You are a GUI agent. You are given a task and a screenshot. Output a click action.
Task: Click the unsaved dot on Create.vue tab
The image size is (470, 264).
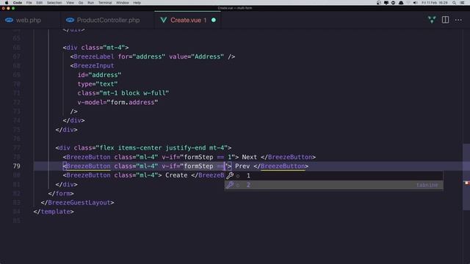pyautogui.click(x=214, y=20)
